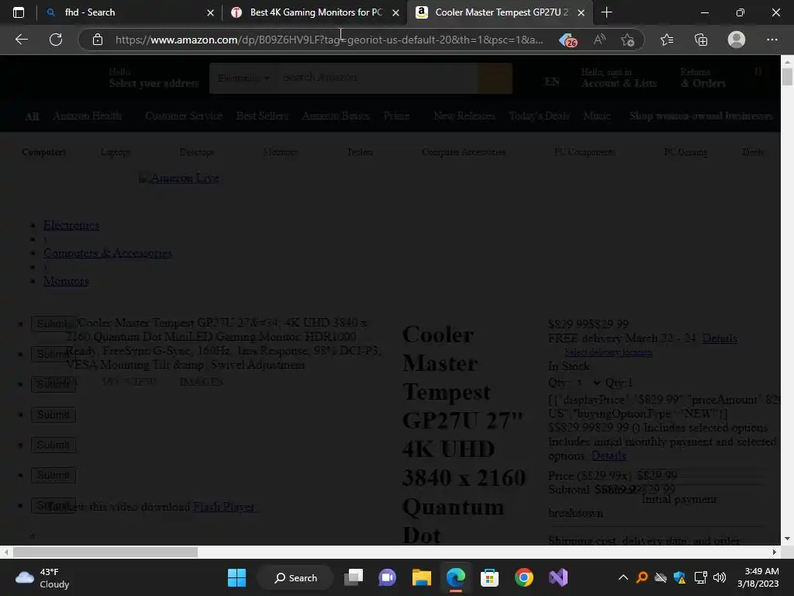The width and height of the screenshot is (794, 596).
Task: Refresh the Amazon page
Action: point(56,40)
